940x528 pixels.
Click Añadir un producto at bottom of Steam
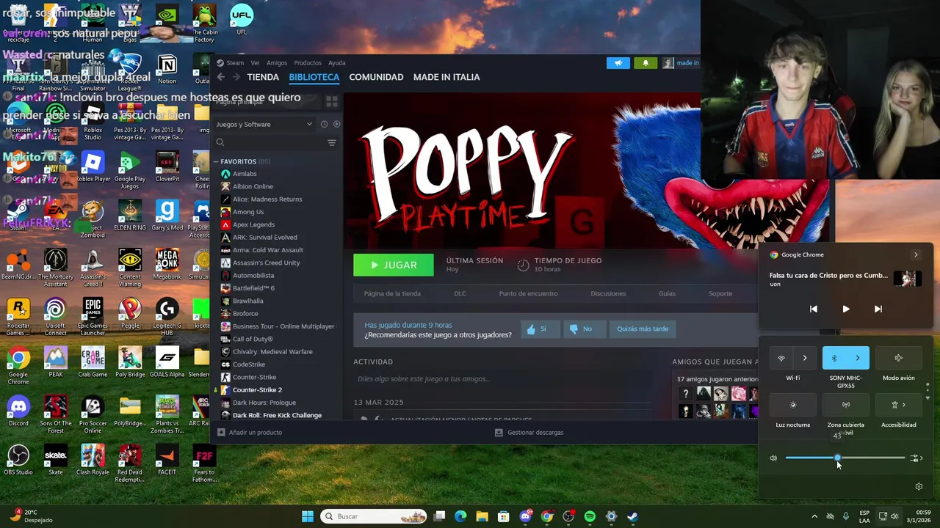[250, 433]
